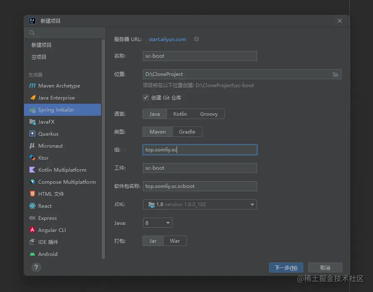Viewport: 373px width, 292px height.
Task: Click the Spring Initializr leaf icon
Action: pos(32,110)
